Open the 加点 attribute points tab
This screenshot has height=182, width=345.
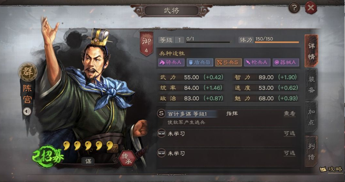tap(311, 117)
